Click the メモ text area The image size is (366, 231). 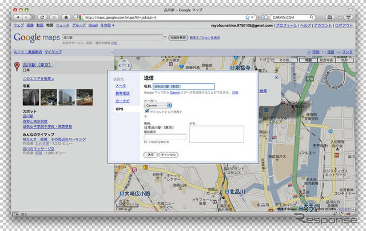(216, 134)
